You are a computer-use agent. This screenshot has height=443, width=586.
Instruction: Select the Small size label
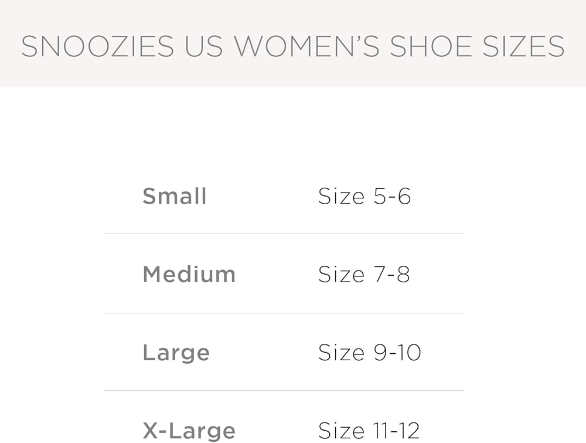click(175, 196)
